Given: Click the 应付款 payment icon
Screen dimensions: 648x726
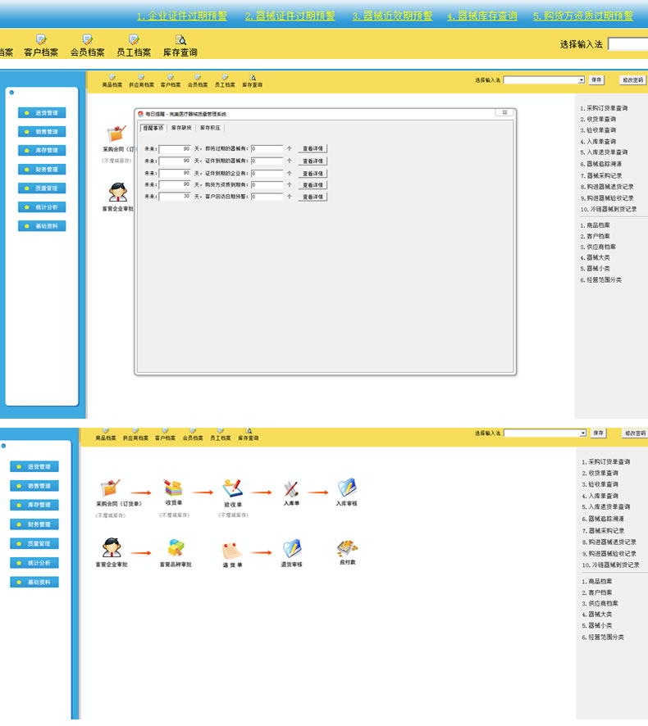Looking at the screenshot, I should [347, 548].
